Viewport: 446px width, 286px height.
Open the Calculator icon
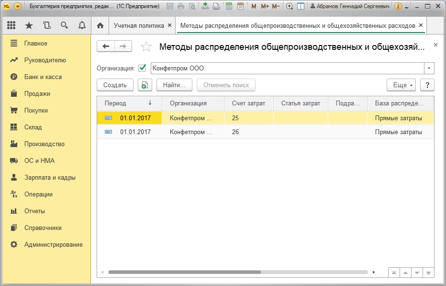[x=229, y=6]
